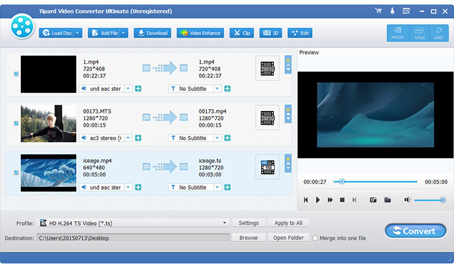This screenshot has width=454, height=268.
Task: Expand the Add File dropdown arrow
Action: click(123, 33)
